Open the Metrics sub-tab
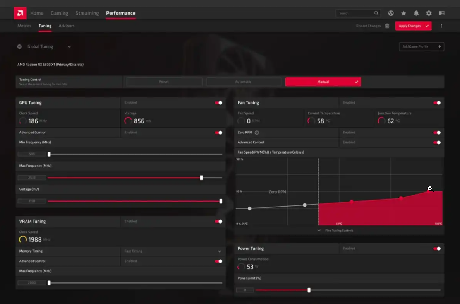The height and width of the screenshot is (304, 460). pyautogui.click(x=24, y=26)
